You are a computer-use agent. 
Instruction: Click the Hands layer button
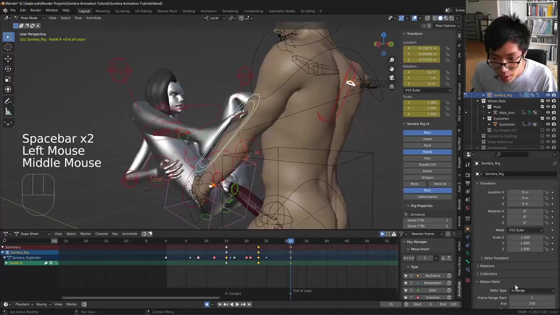(427, 152)
